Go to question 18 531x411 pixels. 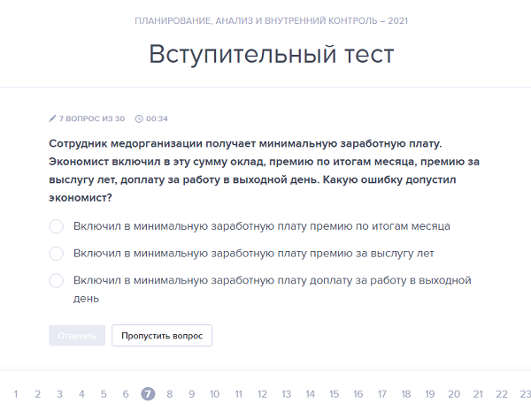coord(406,394)
